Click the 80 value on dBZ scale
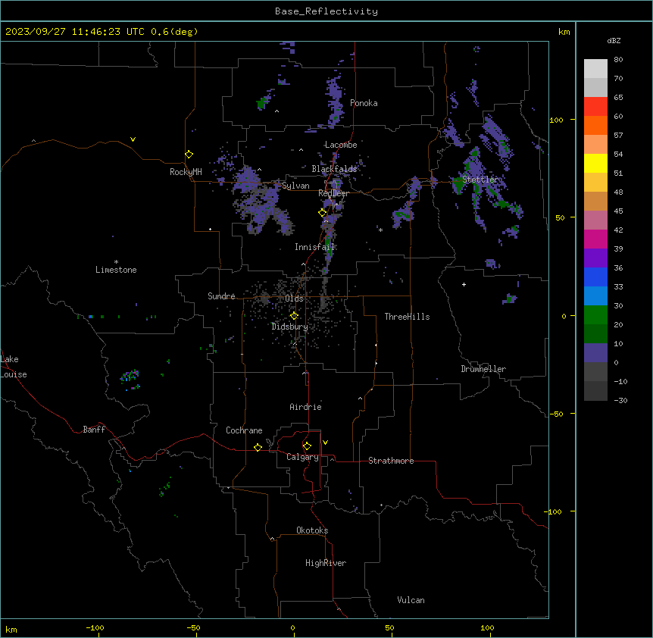653x638 pixels. [618, 60]
